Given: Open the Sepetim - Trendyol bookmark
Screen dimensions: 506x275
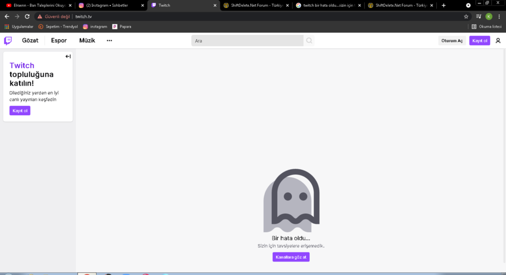Looking at the screenshot, I should 58,27.
